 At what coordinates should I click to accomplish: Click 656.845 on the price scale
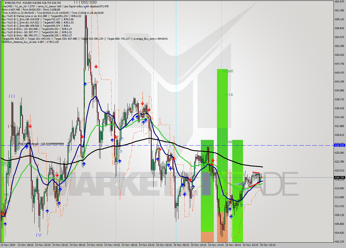339,28
